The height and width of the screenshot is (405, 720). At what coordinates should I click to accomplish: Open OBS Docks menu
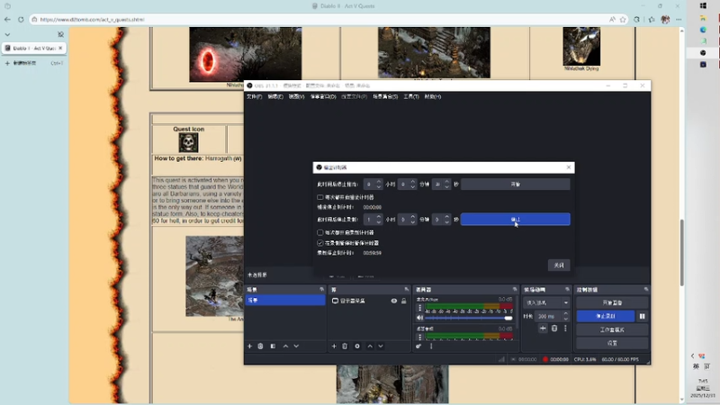[323, 96]
